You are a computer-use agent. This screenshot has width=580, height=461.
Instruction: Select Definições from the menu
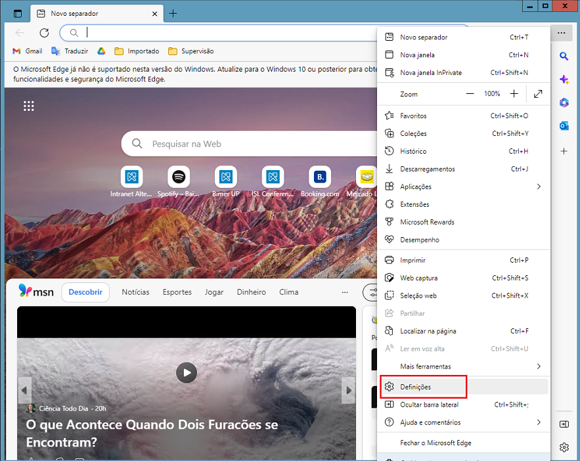pyautogui.click(x=416, y=387)
